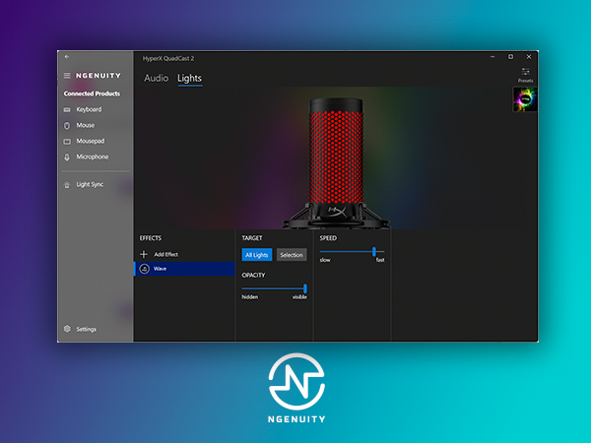Click the back arrow in NGENUITY sidebar

[x=67, y=57]
